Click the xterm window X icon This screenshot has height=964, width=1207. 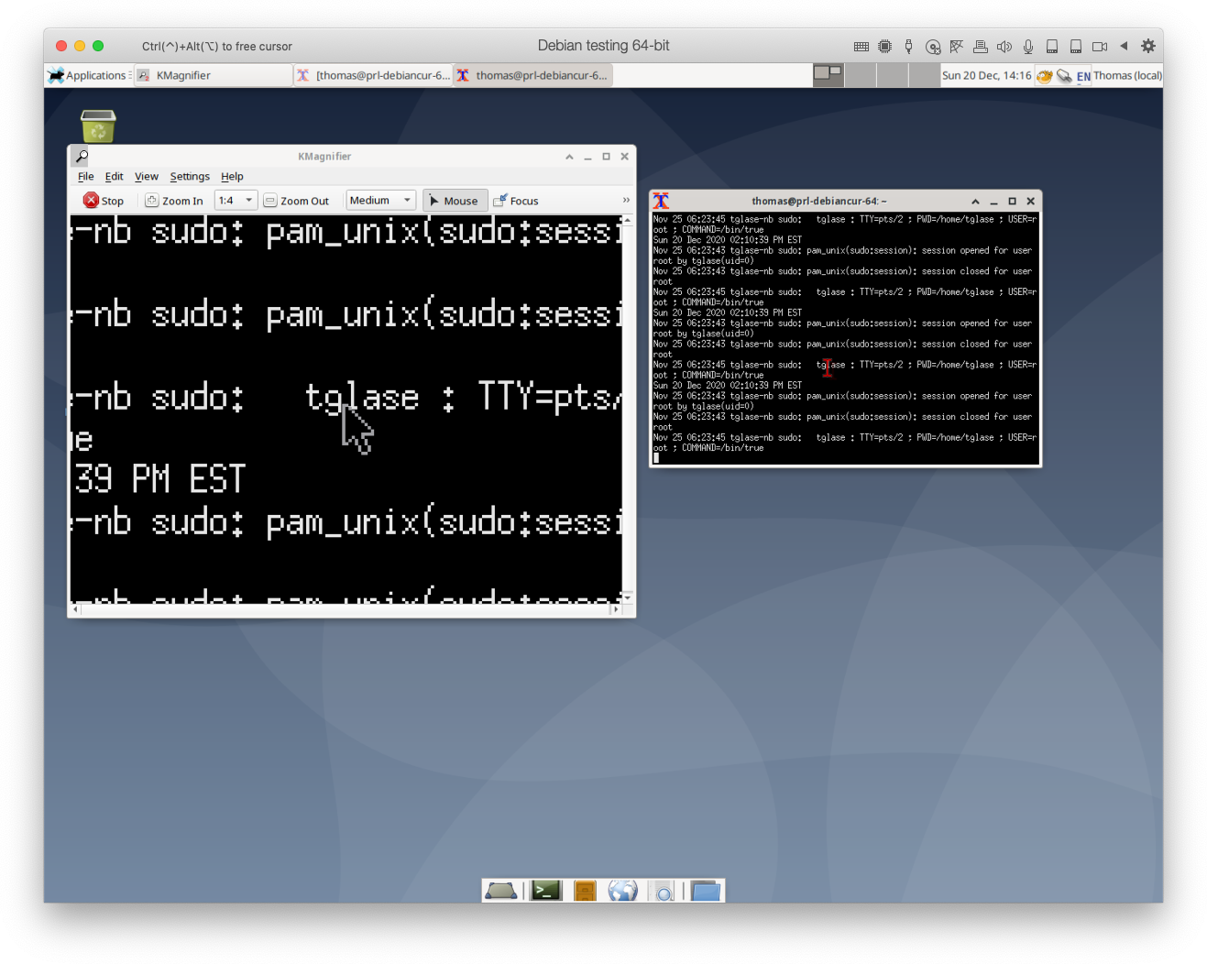(x=661, y=201)
